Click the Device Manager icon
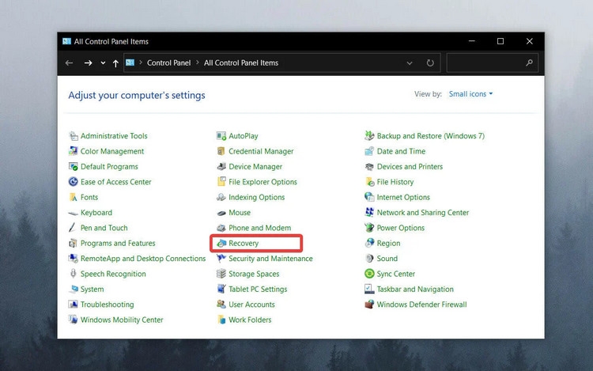Viewport: 593px width, 371px height. pos(221,167)
